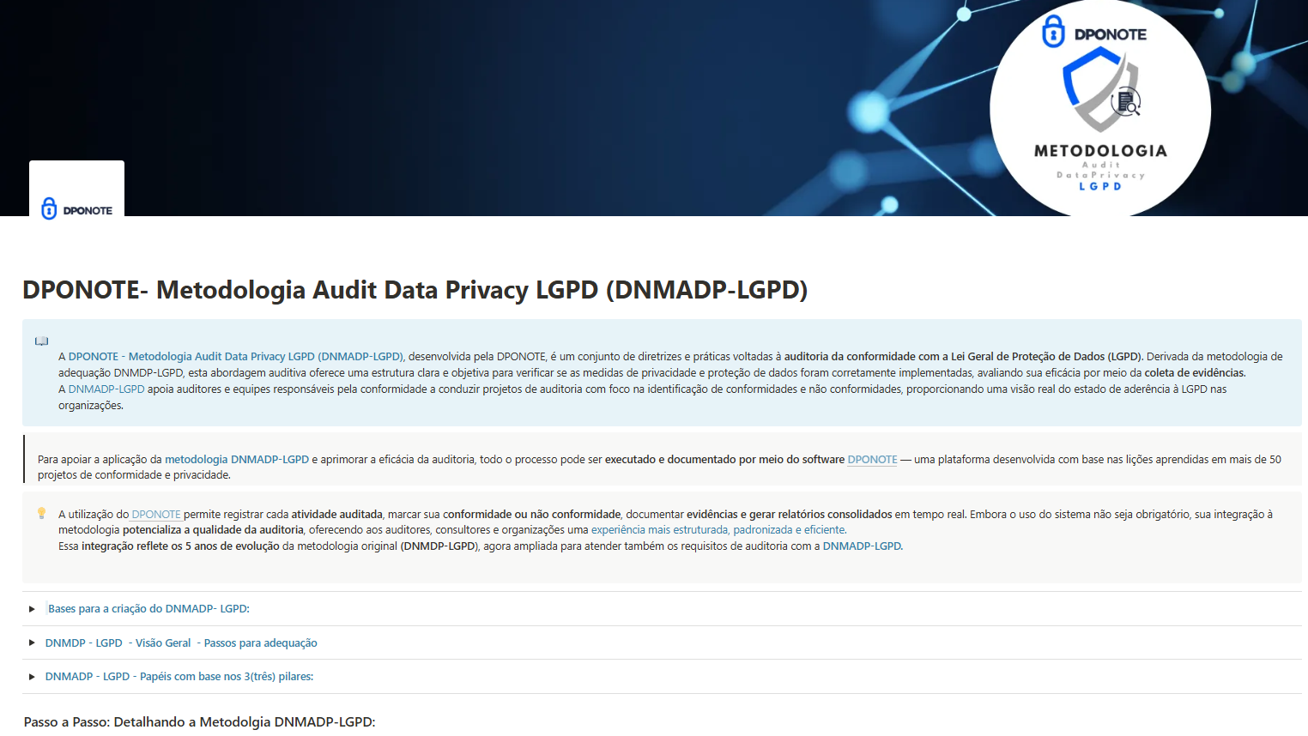Click the lightbulb icon in the callout
Viewport: 1308px width, 736px height.
(41, 513)
